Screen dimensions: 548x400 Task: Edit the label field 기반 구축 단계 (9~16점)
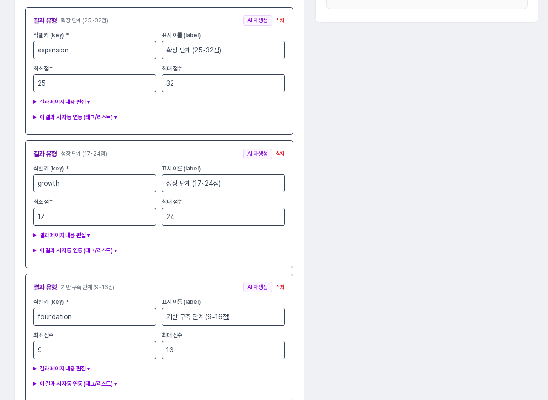tap(223, 317)
